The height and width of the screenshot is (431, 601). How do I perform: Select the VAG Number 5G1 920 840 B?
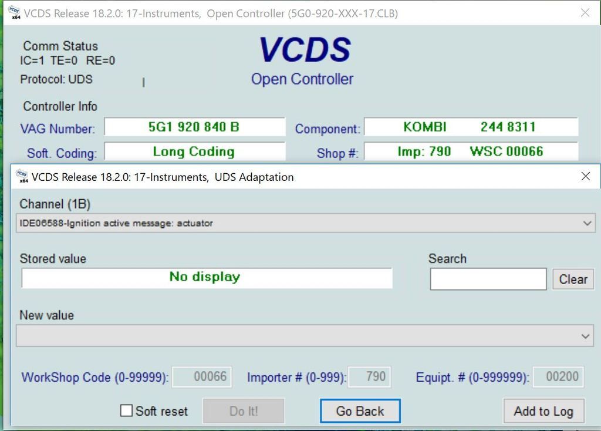click(194, 127)
